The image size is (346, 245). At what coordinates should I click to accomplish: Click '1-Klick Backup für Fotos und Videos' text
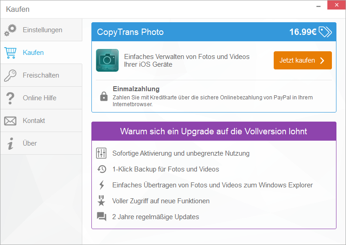point(165,169)
